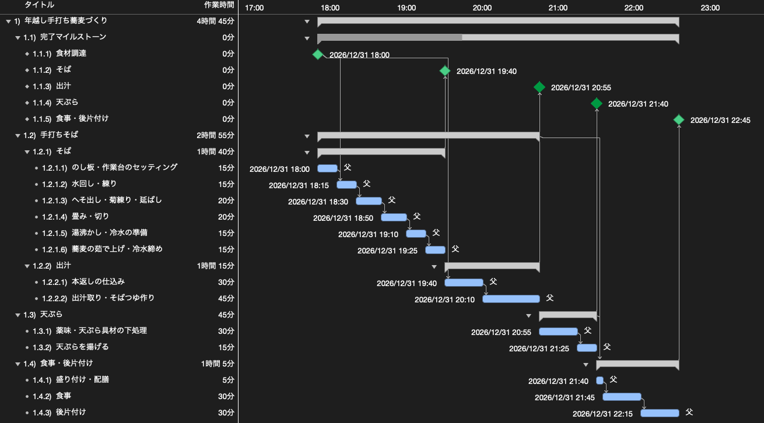Select the 天ぷらを揚げる outline row

(119, 347)
